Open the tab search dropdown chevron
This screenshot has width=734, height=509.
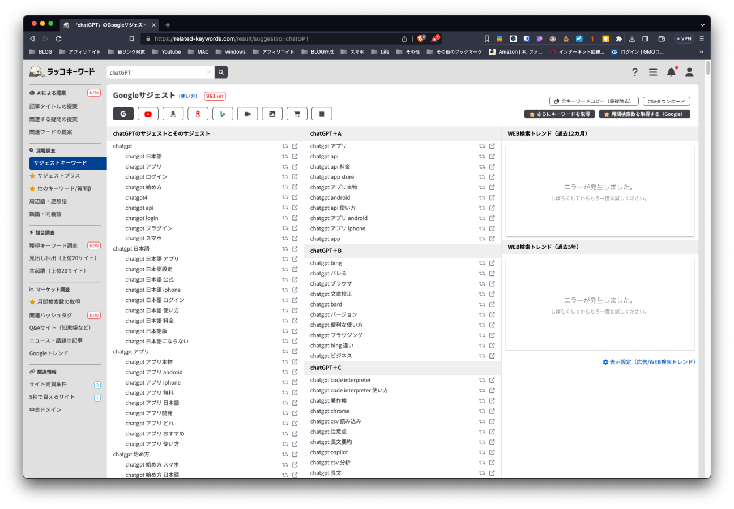click(x=702, y=25)
